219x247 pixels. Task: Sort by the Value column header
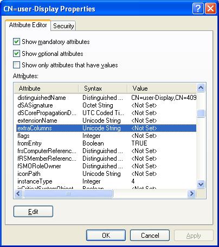coord(162,88)
